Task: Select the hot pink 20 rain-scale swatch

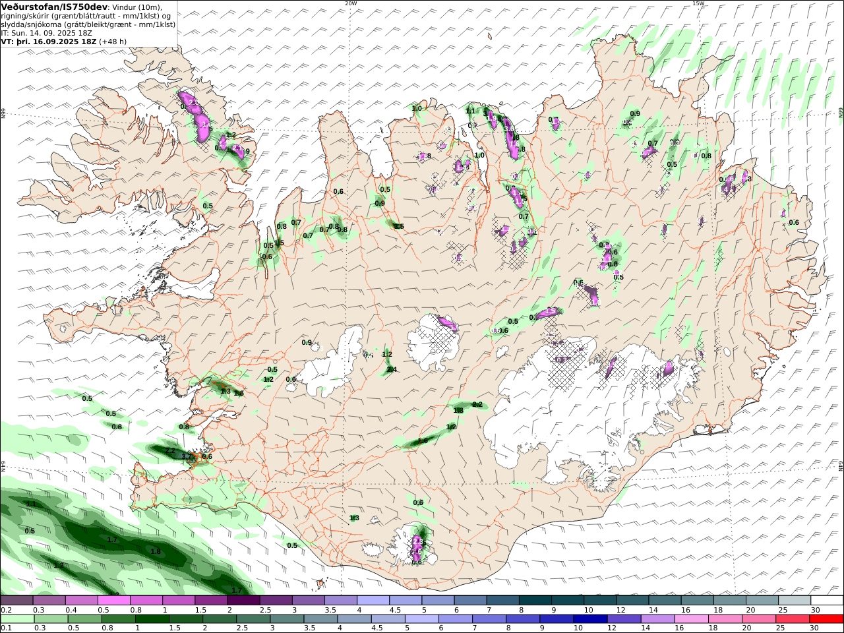Action: click(759, 619)
